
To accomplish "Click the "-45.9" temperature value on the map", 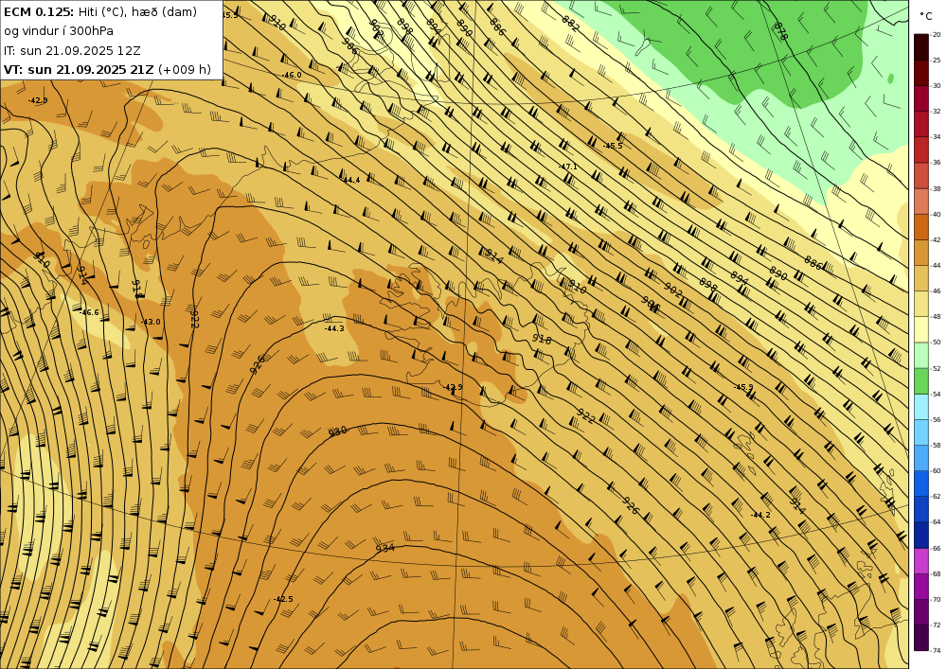I will tap(743, 387).
